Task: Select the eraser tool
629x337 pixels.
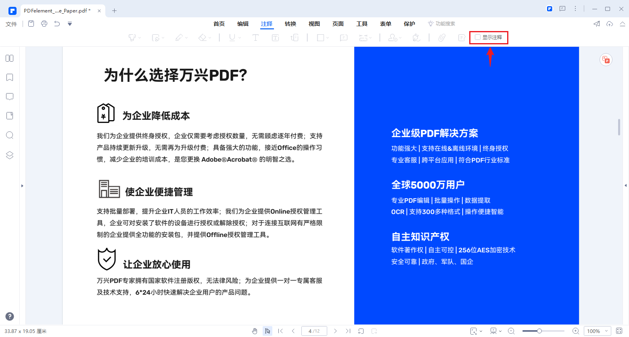Action: point(202,37)
